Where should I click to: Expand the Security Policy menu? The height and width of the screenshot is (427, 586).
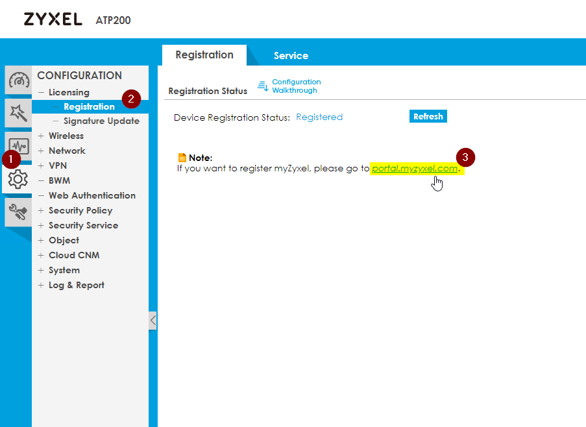click(x=41, y=211)
